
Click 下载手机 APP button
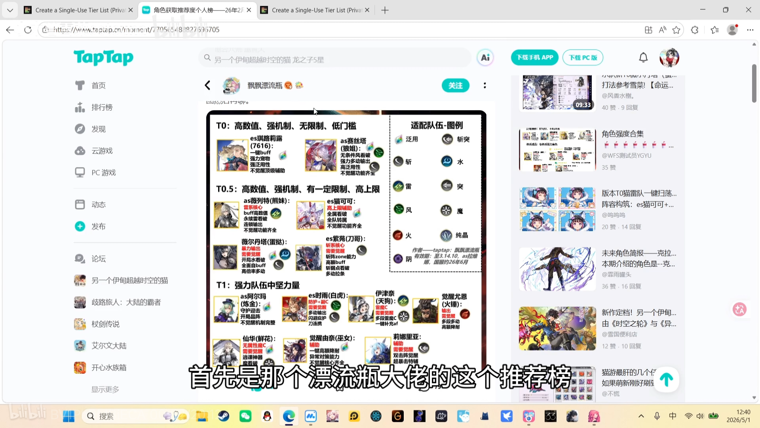click(535, 58)
